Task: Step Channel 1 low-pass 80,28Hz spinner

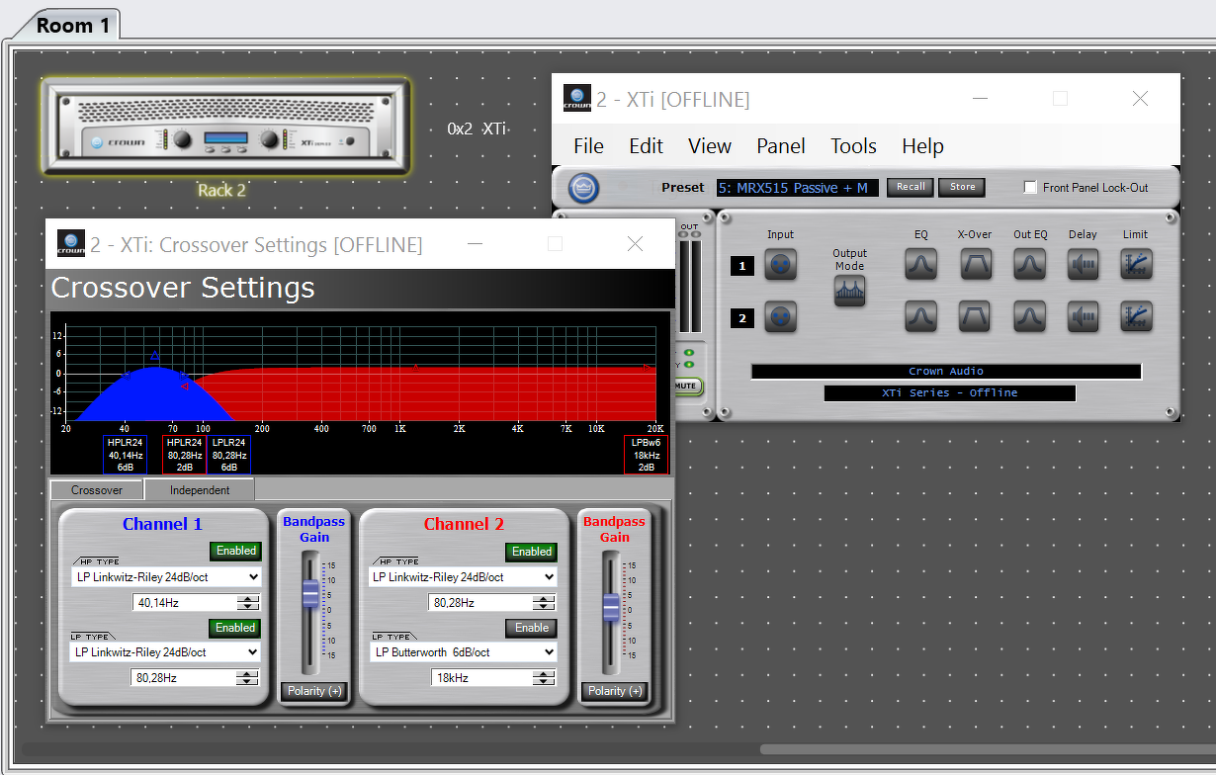Action: pos(248,678)
